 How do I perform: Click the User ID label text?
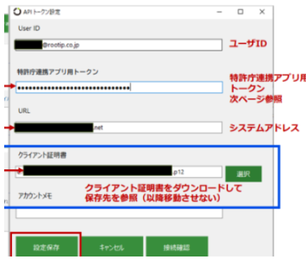pos(29,28)
